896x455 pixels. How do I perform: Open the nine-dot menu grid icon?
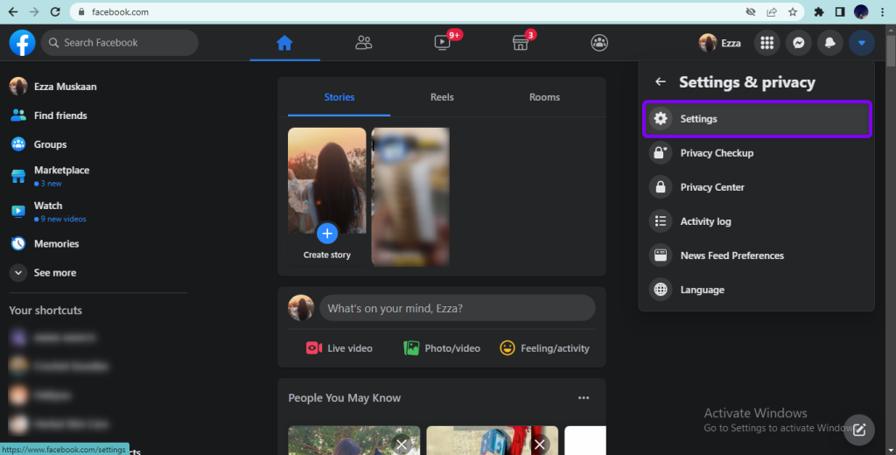[766, 42]
